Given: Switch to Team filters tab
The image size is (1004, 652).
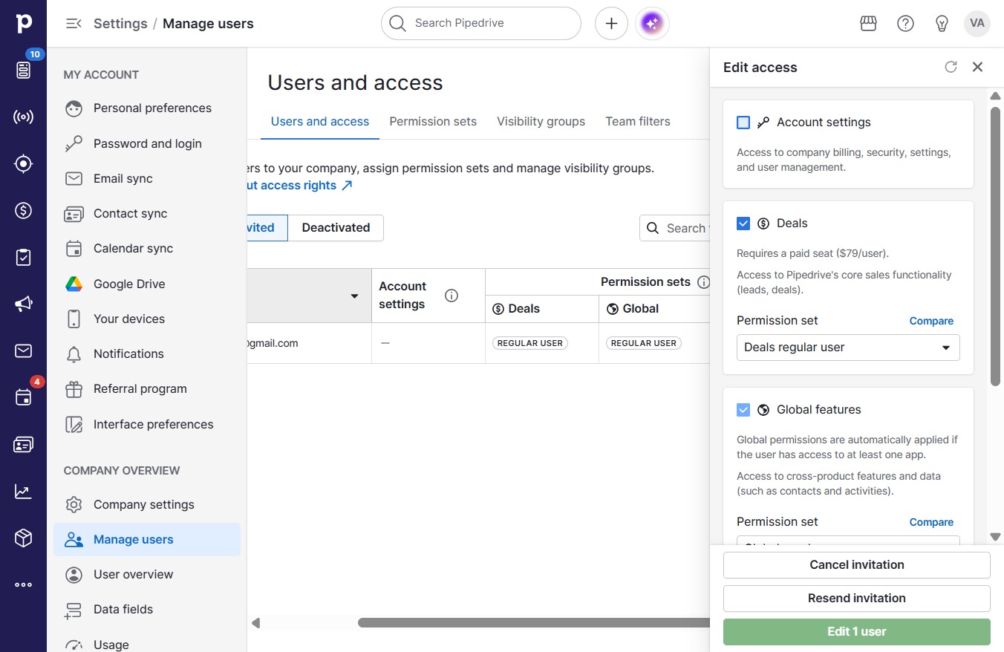Looking at the screenshot, I should point(638,122).
